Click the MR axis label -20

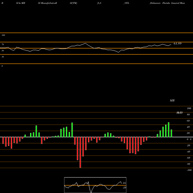(x=188, y=146)
